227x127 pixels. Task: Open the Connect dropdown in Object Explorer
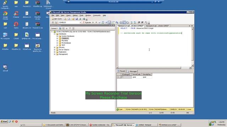point(54,28)
